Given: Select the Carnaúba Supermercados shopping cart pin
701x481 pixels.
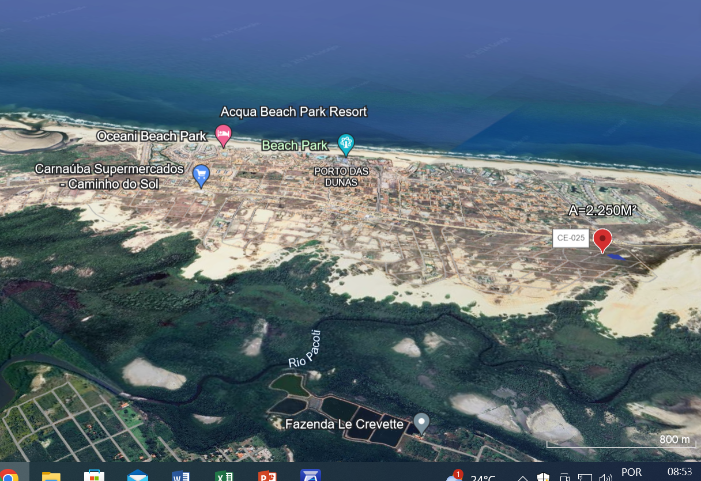Looking at the screenshot, I should tap(201, 175).
